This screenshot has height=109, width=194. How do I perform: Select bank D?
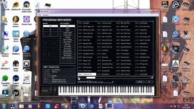coord(50,35)
